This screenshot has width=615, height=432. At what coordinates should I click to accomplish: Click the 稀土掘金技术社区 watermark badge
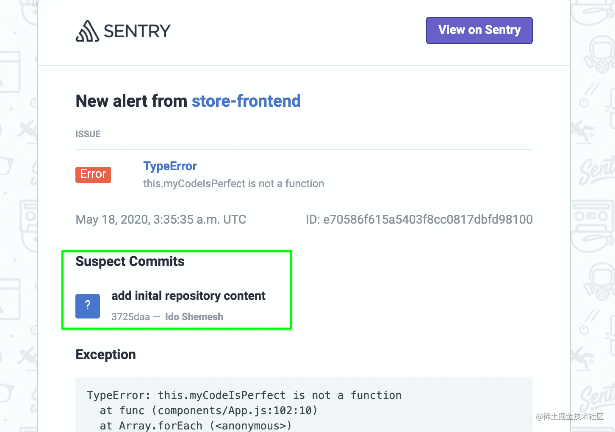click(x=570, y=417)
